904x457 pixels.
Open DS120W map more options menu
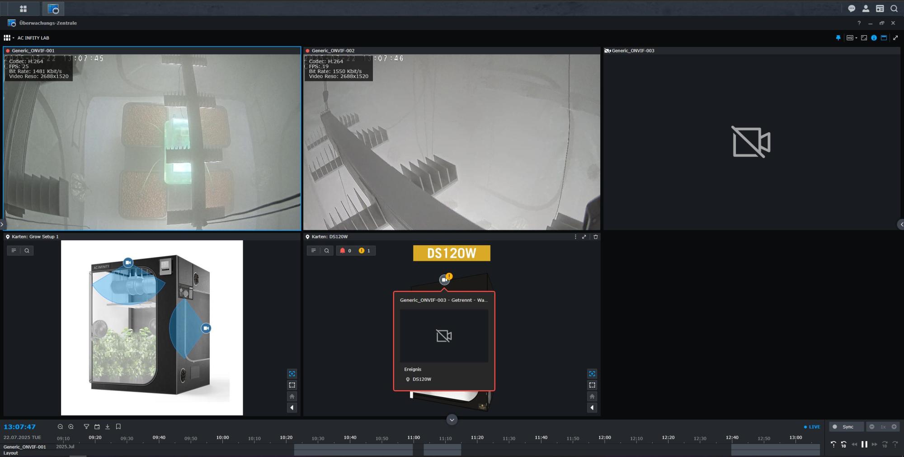coord(575,237)
